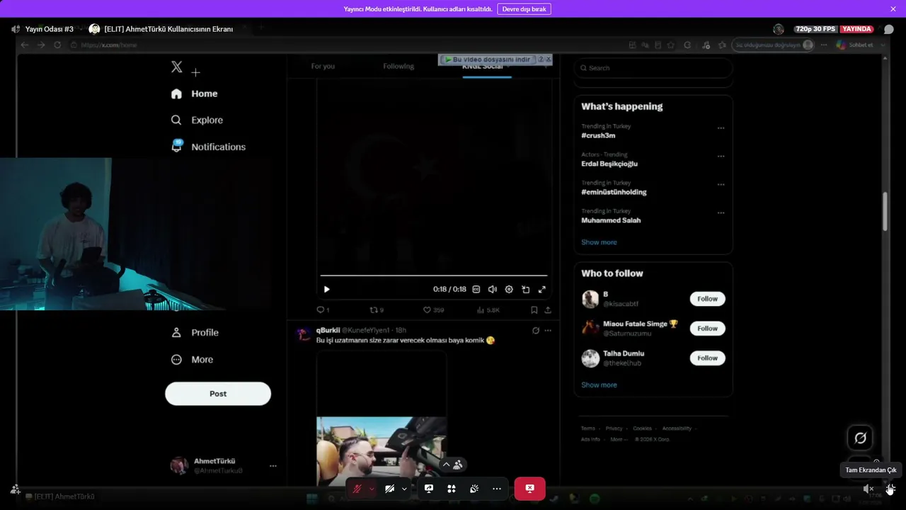Screen dimensions: 906x510
Task: Open microphone input options arrow
Action: click(372, 489)
